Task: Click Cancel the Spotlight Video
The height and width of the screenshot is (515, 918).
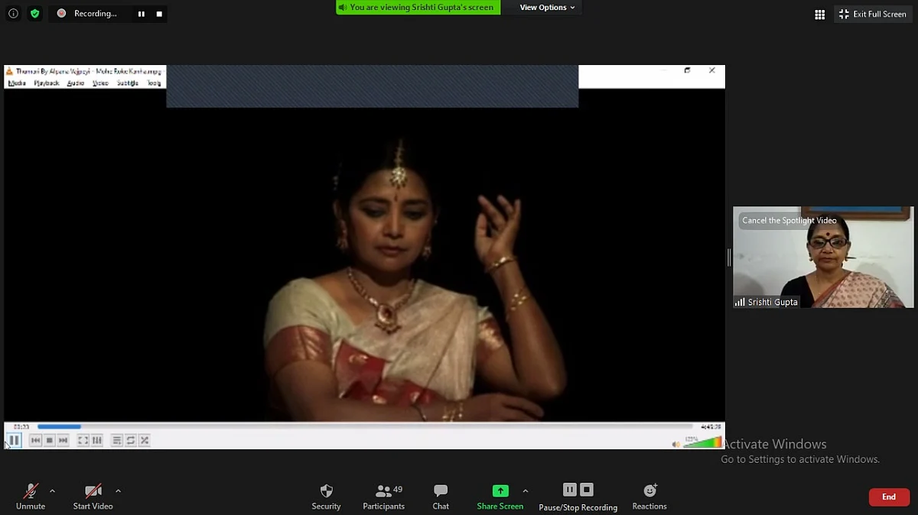Action: [789, 221]
